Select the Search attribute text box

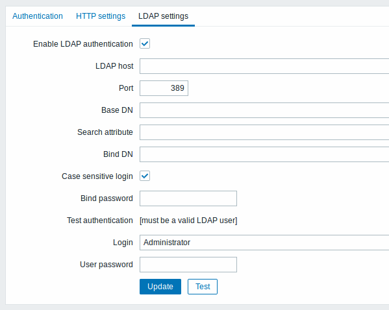click(x=264, y=132)
